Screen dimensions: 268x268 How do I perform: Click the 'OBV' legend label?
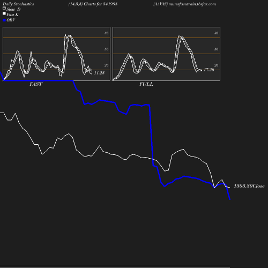11,20
